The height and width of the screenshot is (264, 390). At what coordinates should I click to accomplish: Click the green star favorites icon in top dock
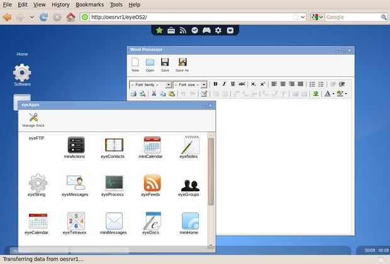point(159,30)
